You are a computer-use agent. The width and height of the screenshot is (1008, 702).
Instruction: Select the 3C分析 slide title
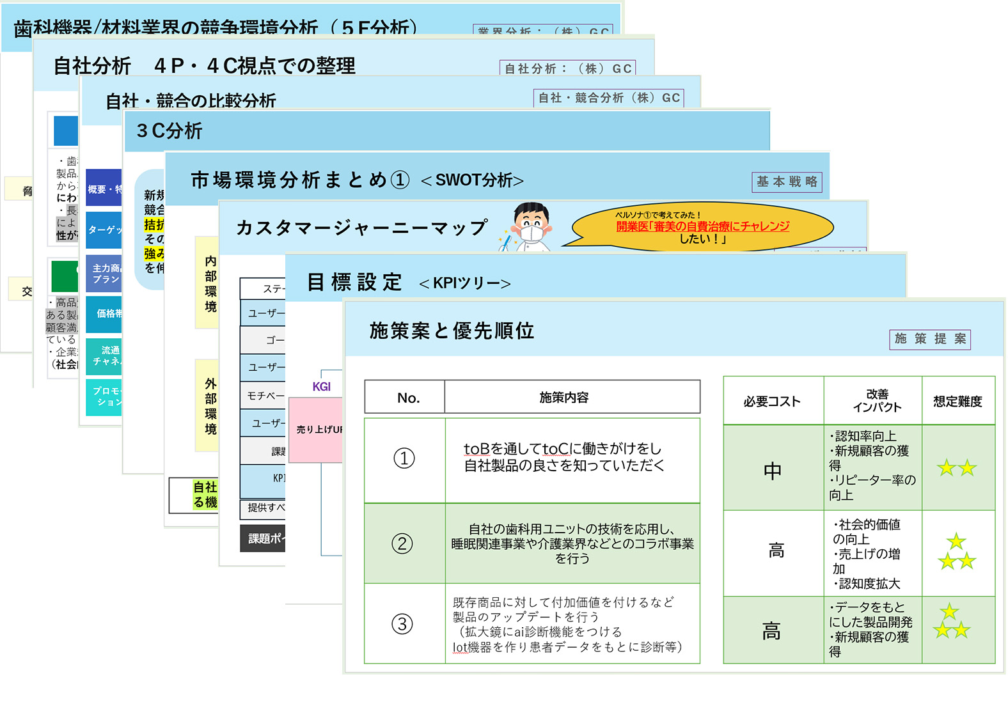[169, 131]
